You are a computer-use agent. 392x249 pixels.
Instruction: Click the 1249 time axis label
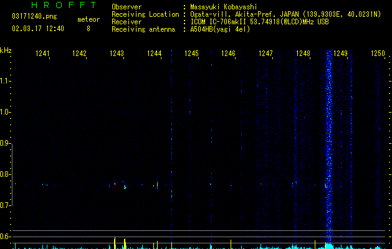pyautogui.click(x=340, y=54)
